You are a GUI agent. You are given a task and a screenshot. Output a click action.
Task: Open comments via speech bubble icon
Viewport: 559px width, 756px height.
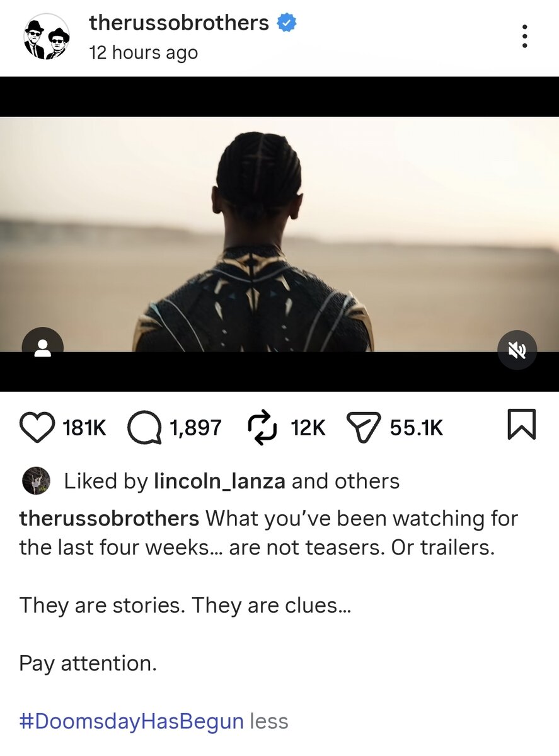tap(144, 428)
